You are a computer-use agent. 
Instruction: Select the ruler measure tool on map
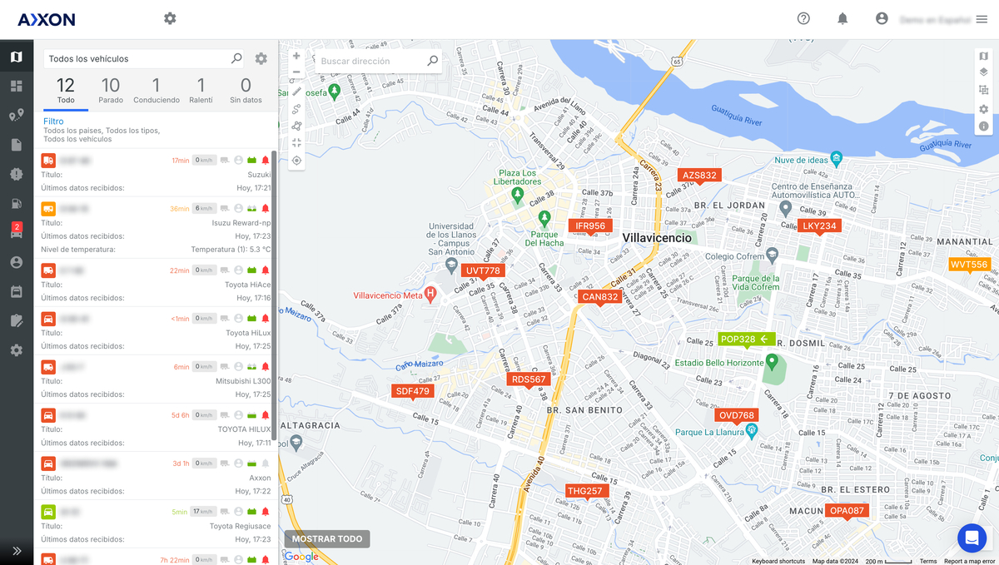tap(296, 91)
